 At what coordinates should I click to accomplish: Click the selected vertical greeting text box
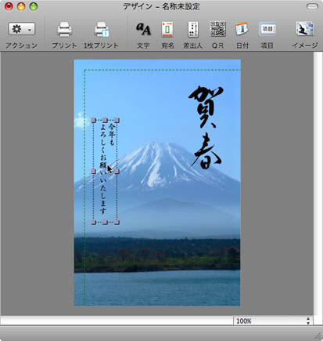[x=106, y=171]
